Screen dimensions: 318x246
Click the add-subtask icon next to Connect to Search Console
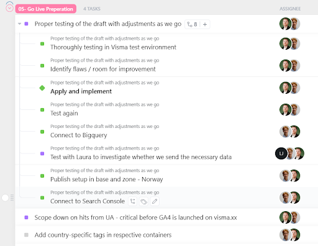click(133, 201)
